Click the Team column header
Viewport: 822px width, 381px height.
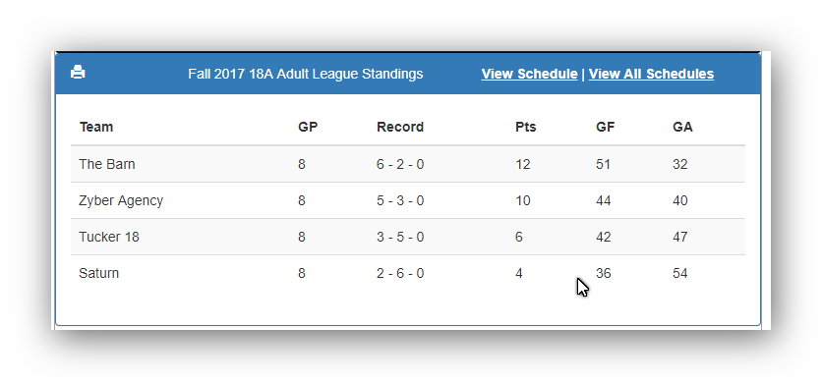click(x=96, y=128)
